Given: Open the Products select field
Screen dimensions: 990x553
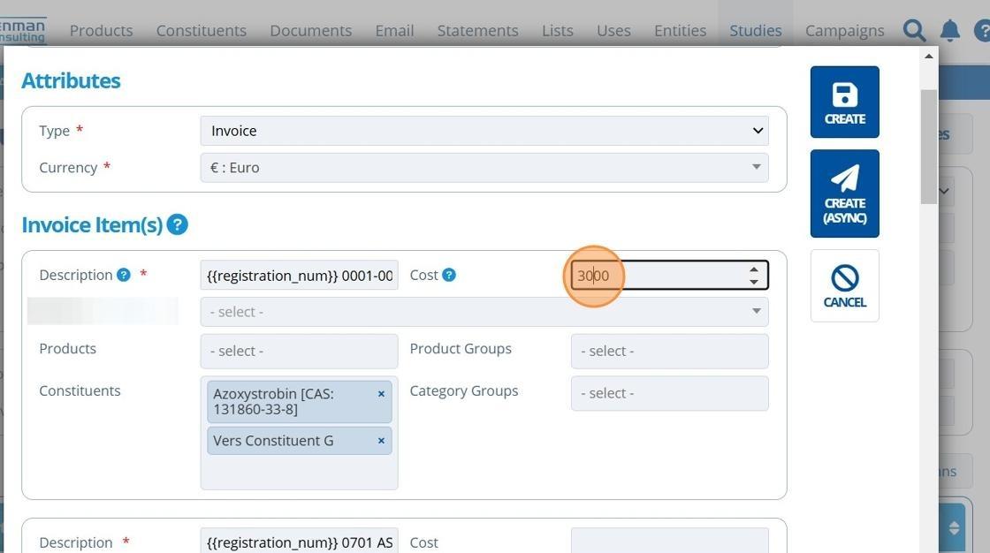Looking at the screenshot, I should [299, 351].
